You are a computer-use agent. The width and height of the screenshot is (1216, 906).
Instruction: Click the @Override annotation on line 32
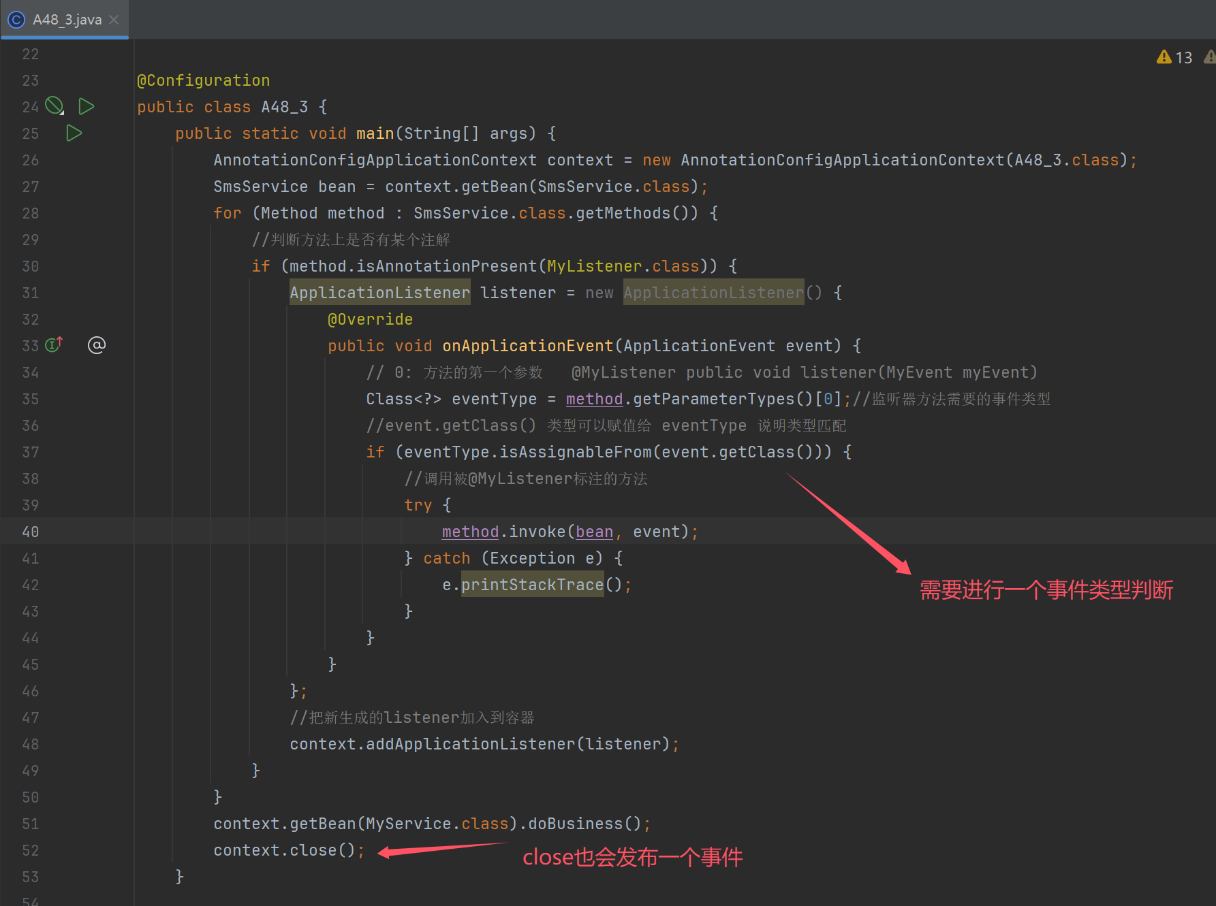tap(370, 319)
